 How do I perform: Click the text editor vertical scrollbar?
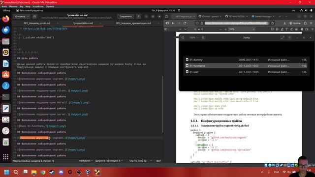[162, 104]
